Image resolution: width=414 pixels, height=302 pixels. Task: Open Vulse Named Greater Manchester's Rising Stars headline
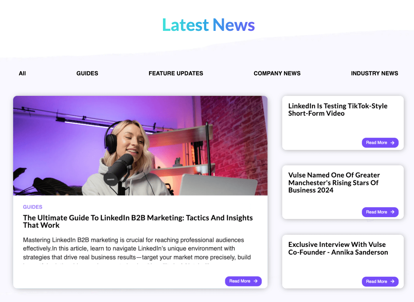[334, 183]
